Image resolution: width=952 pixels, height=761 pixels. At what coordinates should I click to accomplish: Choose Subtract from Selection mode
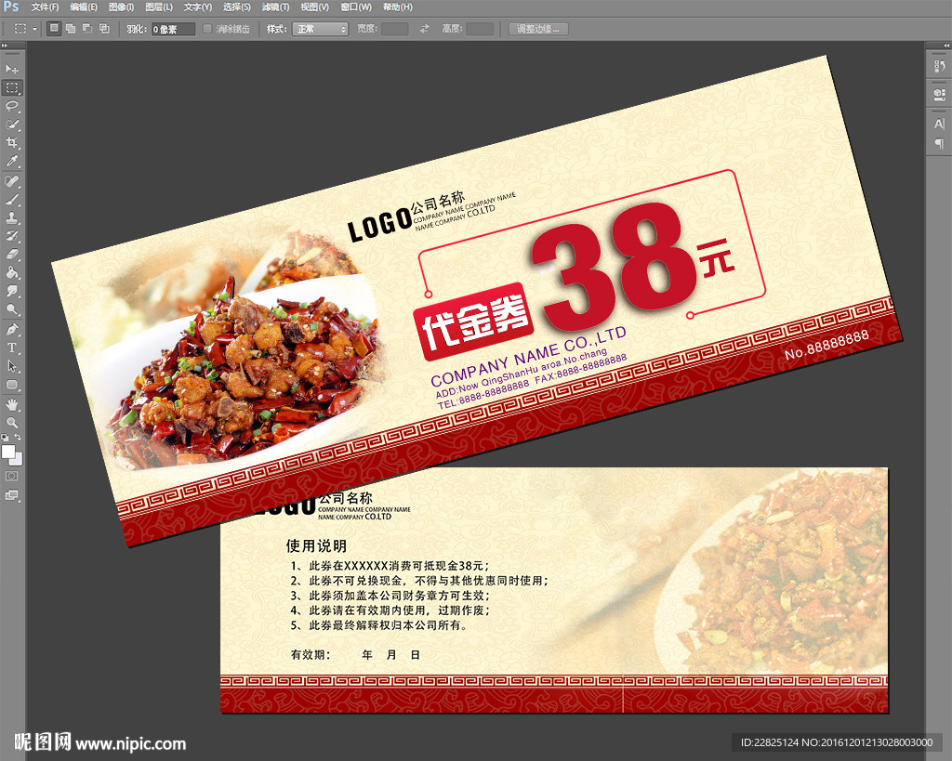click(x=87, y=29)
